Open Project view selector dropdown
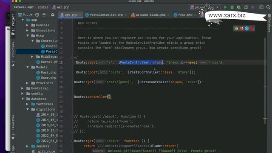 (x=25, y=15)
